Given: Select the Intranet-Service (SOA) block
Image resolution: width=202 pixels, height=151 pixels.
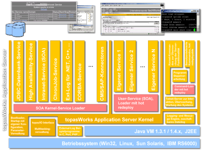Looking at the screenshot, I should [x=43, y=71].
